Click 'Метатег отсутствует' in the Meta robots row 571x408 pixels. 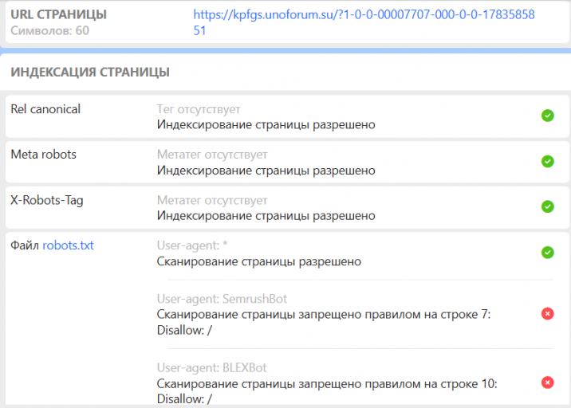click(x=212, y=155)
